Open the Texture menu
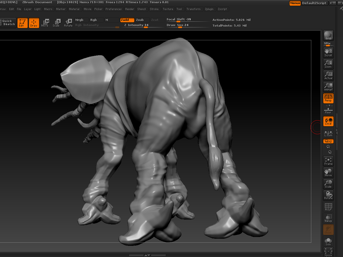The height and width of the screenshot is (257, 343). click(x=168, y=9)
